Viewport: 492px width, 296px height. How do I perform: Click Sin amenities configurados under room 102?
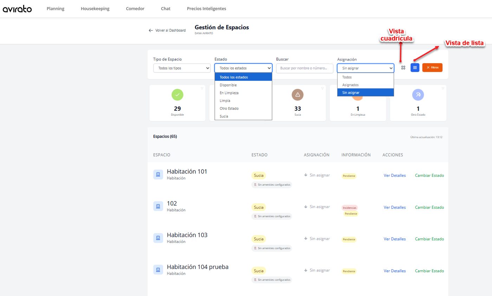click(x=272, y=216)
